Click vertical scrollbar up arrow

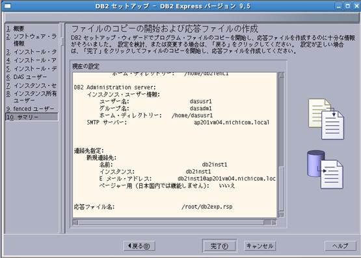pos(281,75)
